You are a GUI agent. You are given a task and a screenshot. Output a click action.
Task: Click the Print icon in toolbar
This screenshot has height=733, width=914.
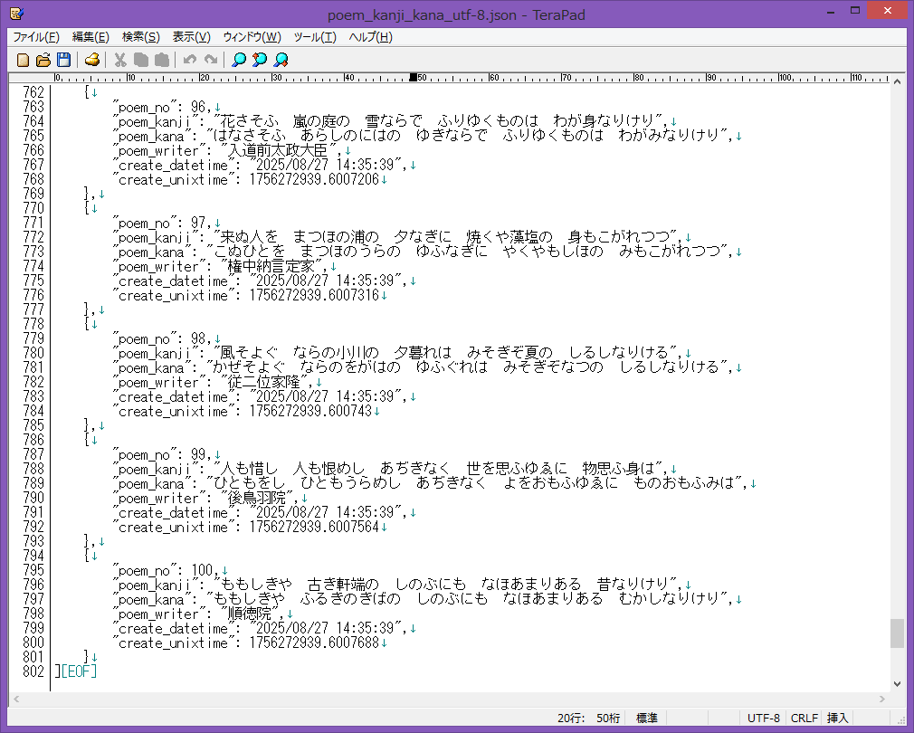pos(91,60)
